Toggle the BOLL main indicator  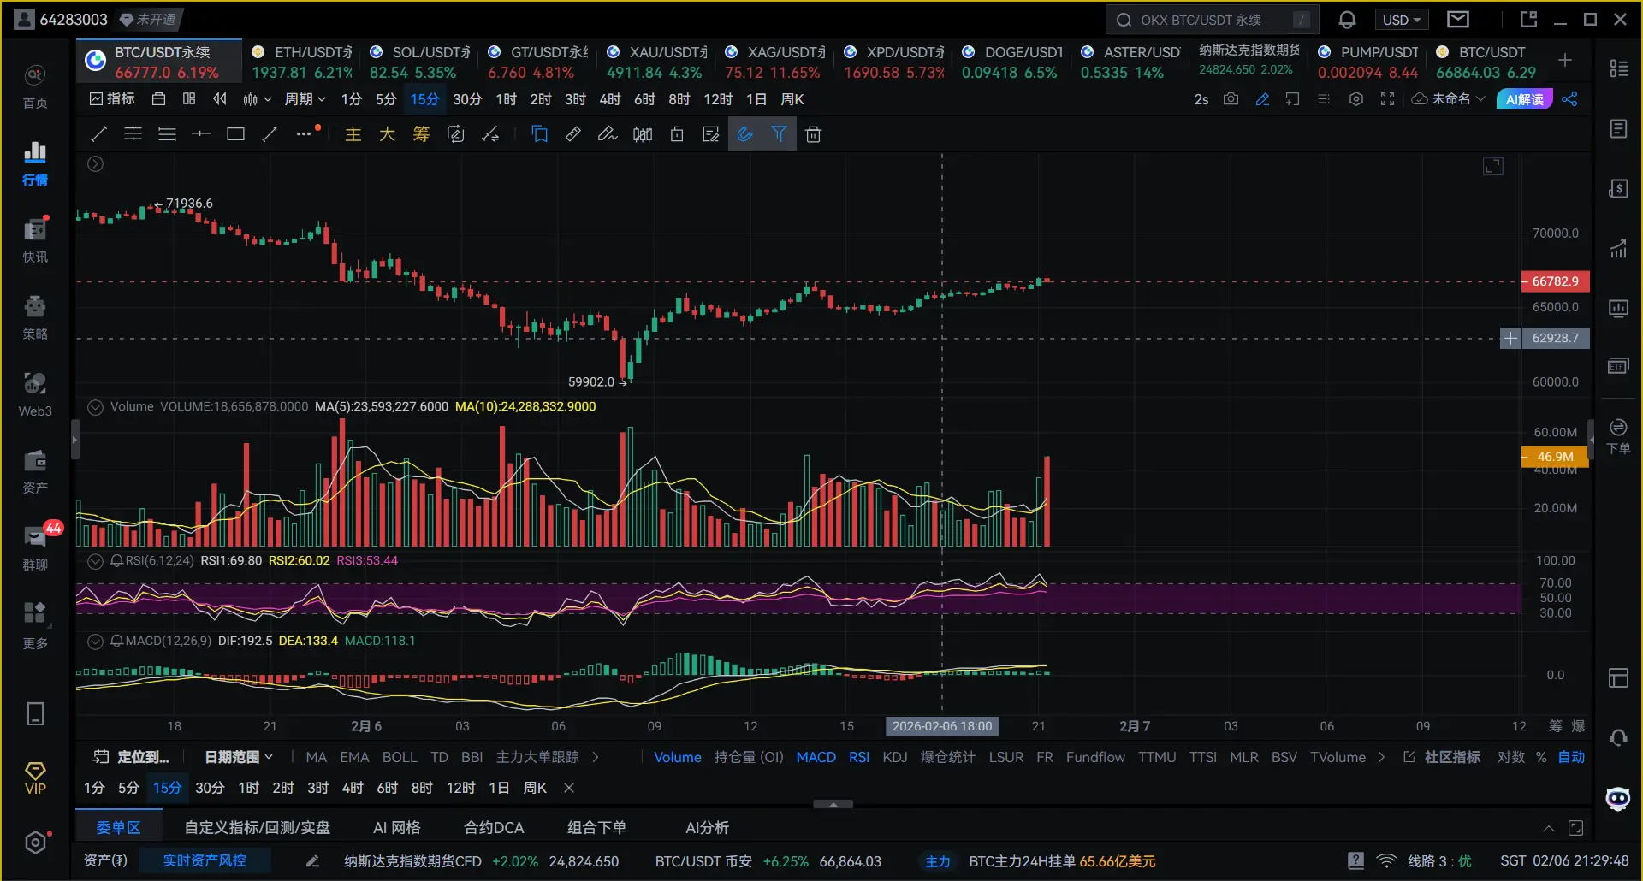(x=400, y=757)
